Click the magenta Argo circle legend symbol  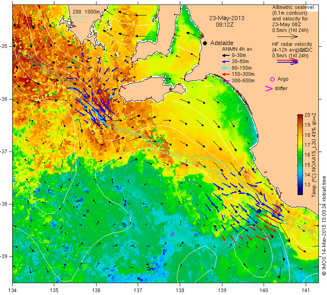click(272, 79)
